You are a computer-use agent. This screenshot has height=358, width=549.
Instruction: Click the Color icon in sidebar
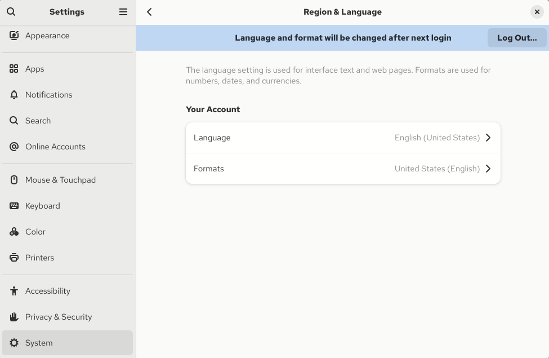14,232
